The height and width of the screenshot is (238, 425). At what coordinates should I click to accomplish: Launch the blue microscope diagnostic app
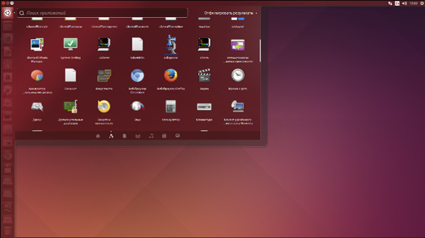[171, 44]
